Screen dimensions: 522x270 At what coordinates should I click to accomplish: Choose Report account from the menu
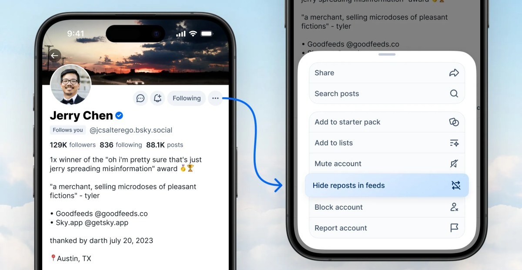(387, 228)
